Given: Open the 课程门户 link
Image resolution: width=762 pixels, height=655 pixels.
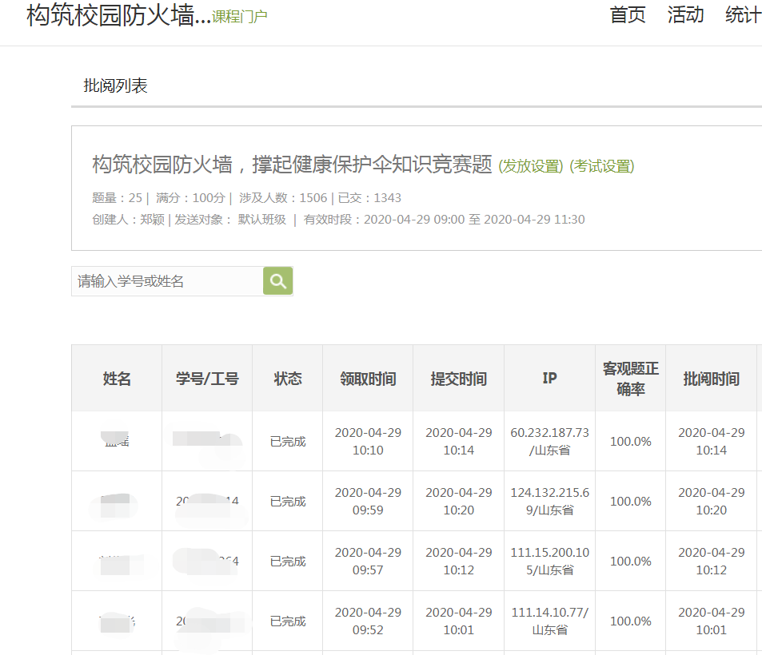Looking at the screenshot, I should [x=240, y=17].
